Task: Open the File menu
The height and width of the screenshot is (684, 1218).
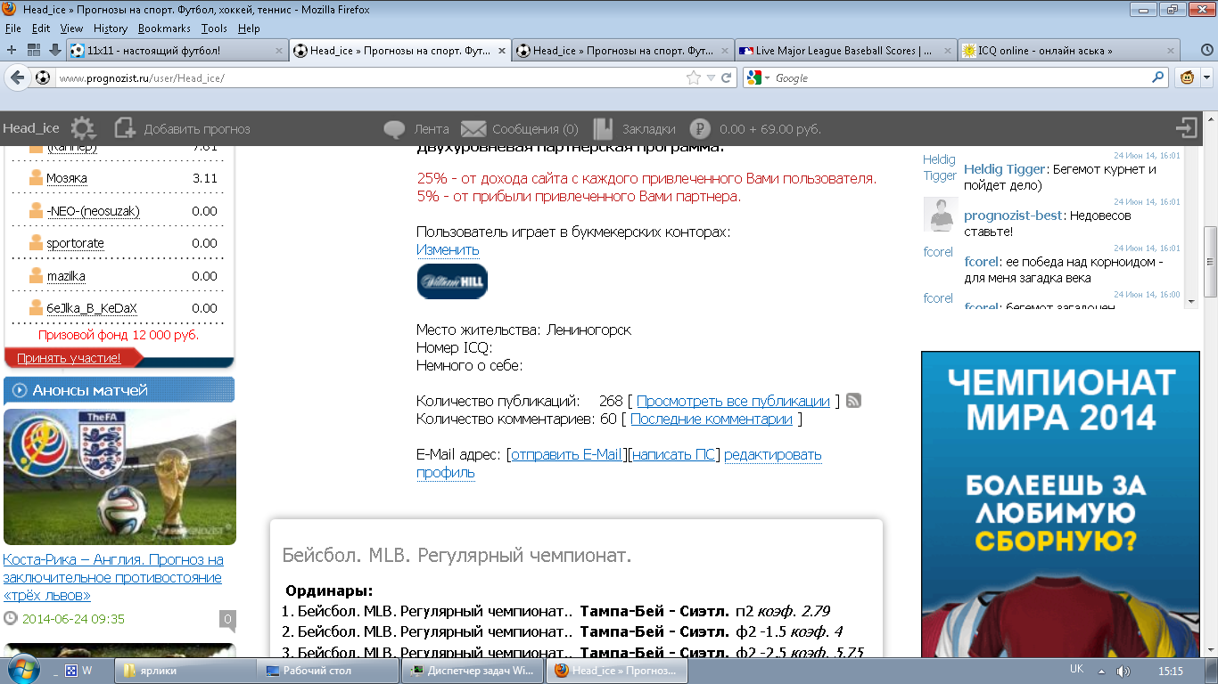Action: [x=12, y=28]
